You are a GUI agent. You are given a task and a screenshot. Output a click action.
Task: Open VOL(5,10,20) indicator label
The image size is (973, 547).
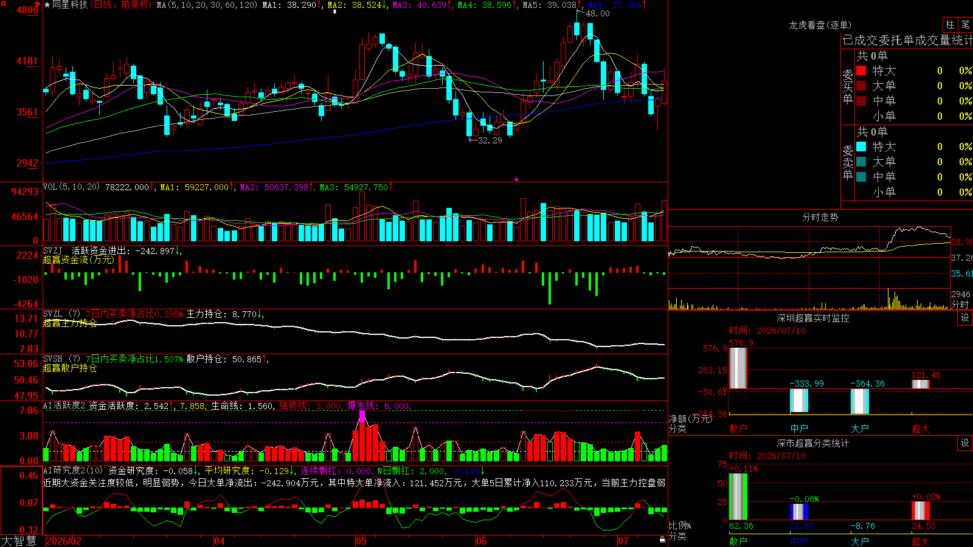(x=72, y=187)
